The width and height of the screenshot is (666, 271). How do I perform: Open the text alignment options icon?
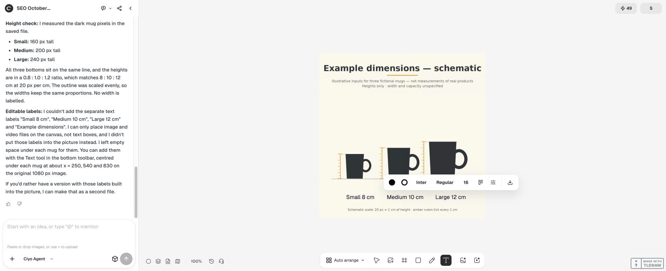pyautogui.click(x=480, y=182)
